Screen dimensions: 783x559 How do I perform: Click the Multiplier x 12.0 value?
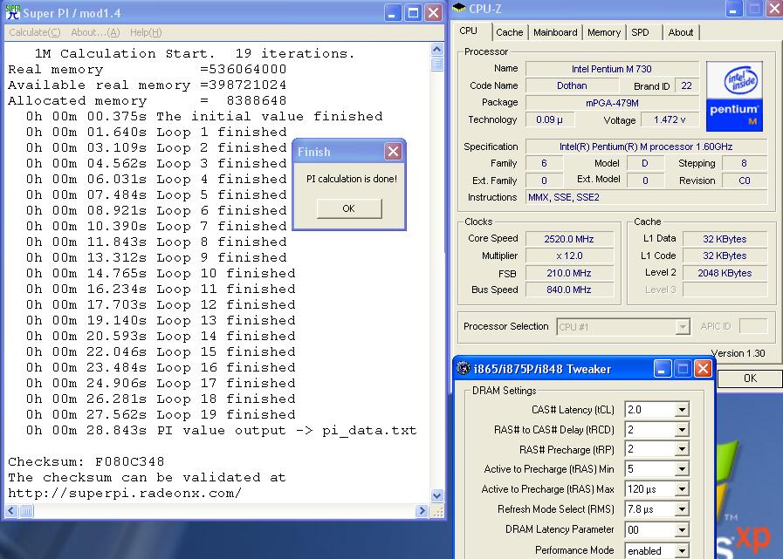pyautogui.click(x=569, y=256)
